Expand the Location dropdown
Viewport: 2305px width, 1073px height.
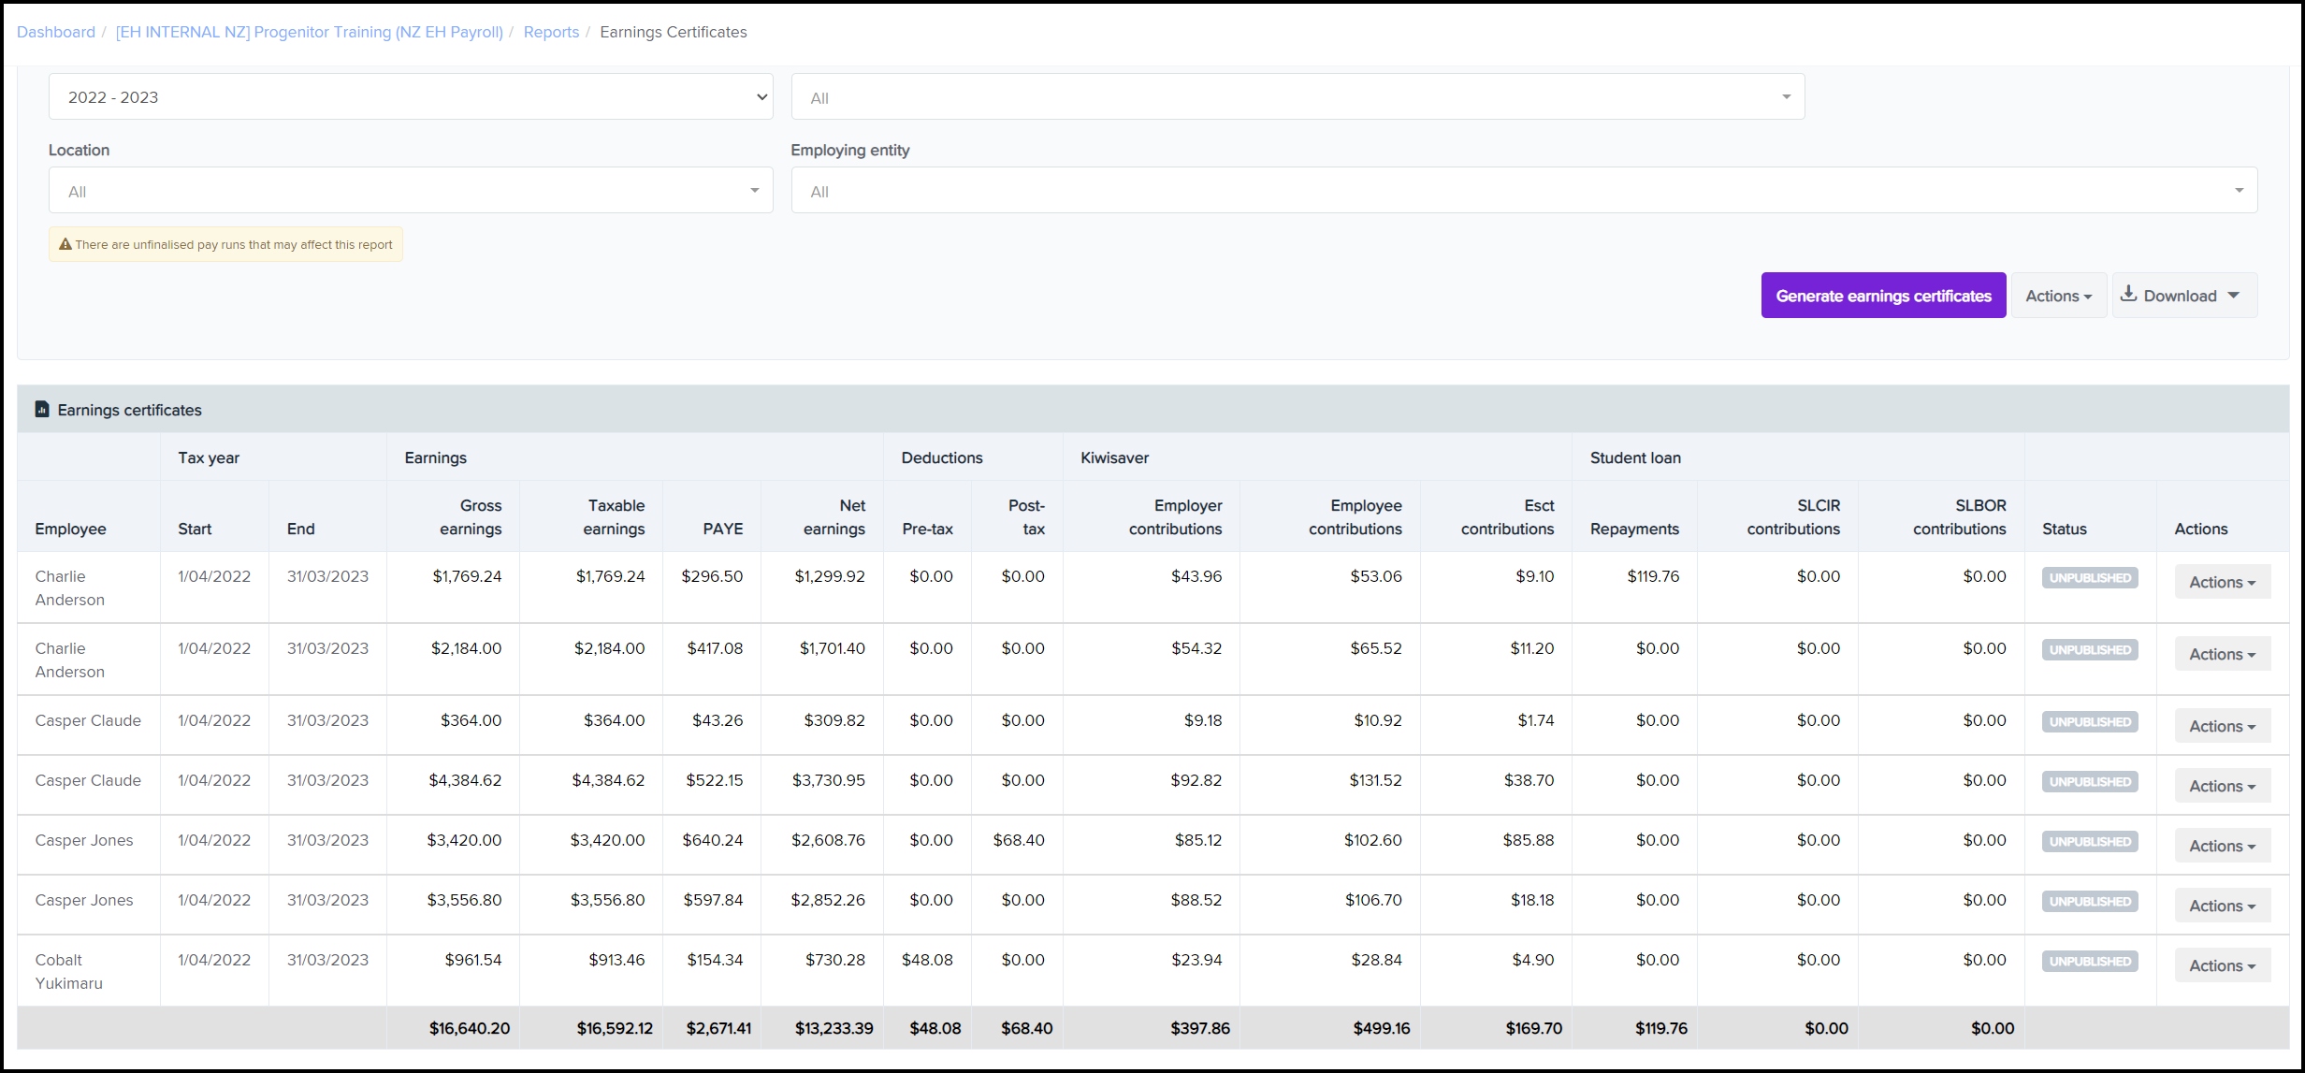[410, 191]
